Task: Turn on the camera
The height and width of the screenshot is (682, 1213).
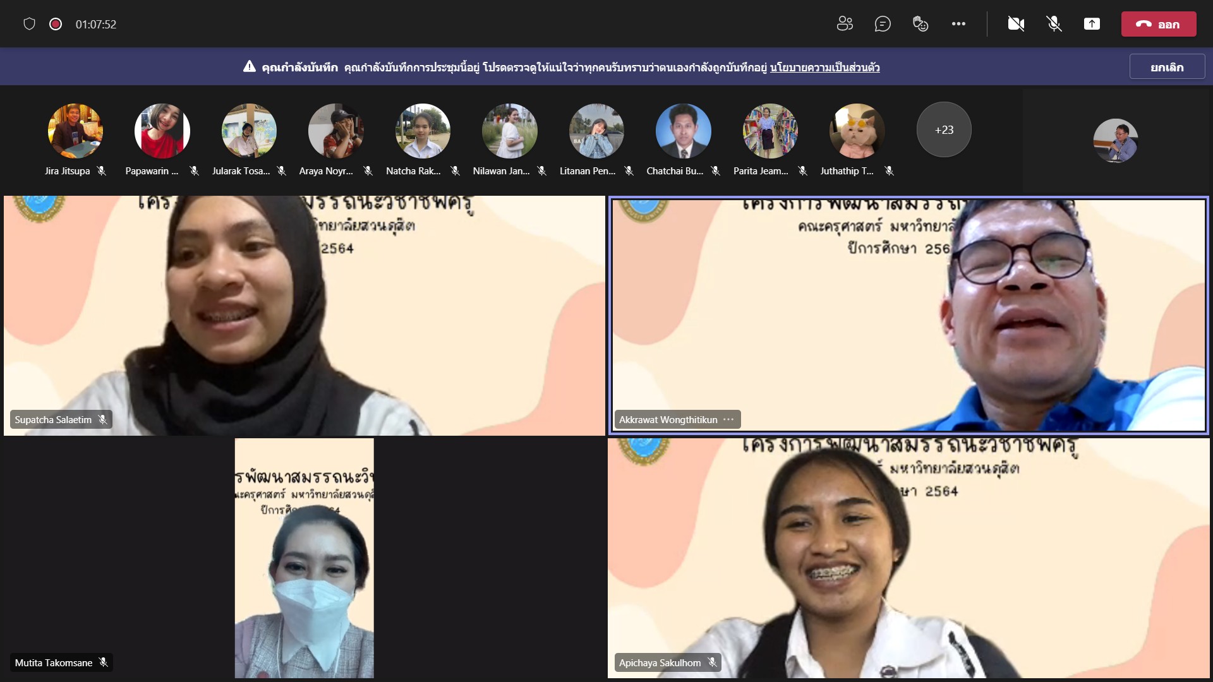Action: 1016,24
